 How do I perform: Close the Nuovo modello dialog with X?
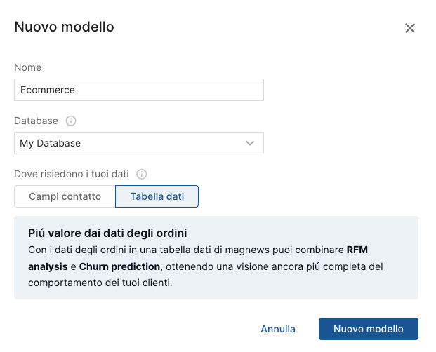click(410, 28)
